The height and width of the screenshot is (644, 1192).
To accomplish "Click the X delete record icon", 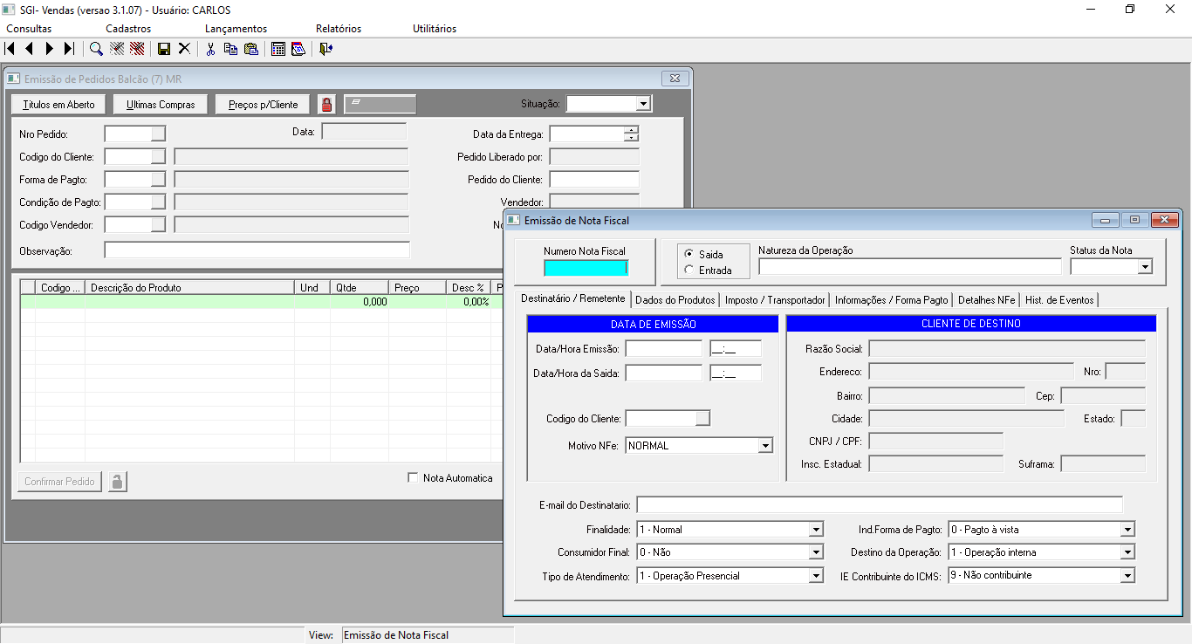I will point(184,49).
